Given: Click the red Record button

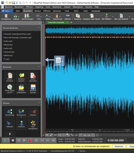Looking at the screenshot, I should (x=30, y=140).
